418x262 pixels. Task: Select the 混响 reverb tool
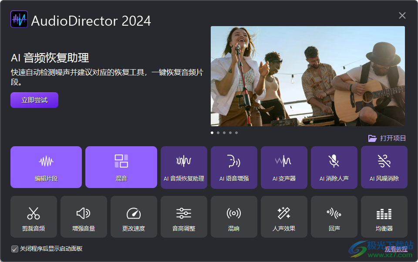coord(234,216)
